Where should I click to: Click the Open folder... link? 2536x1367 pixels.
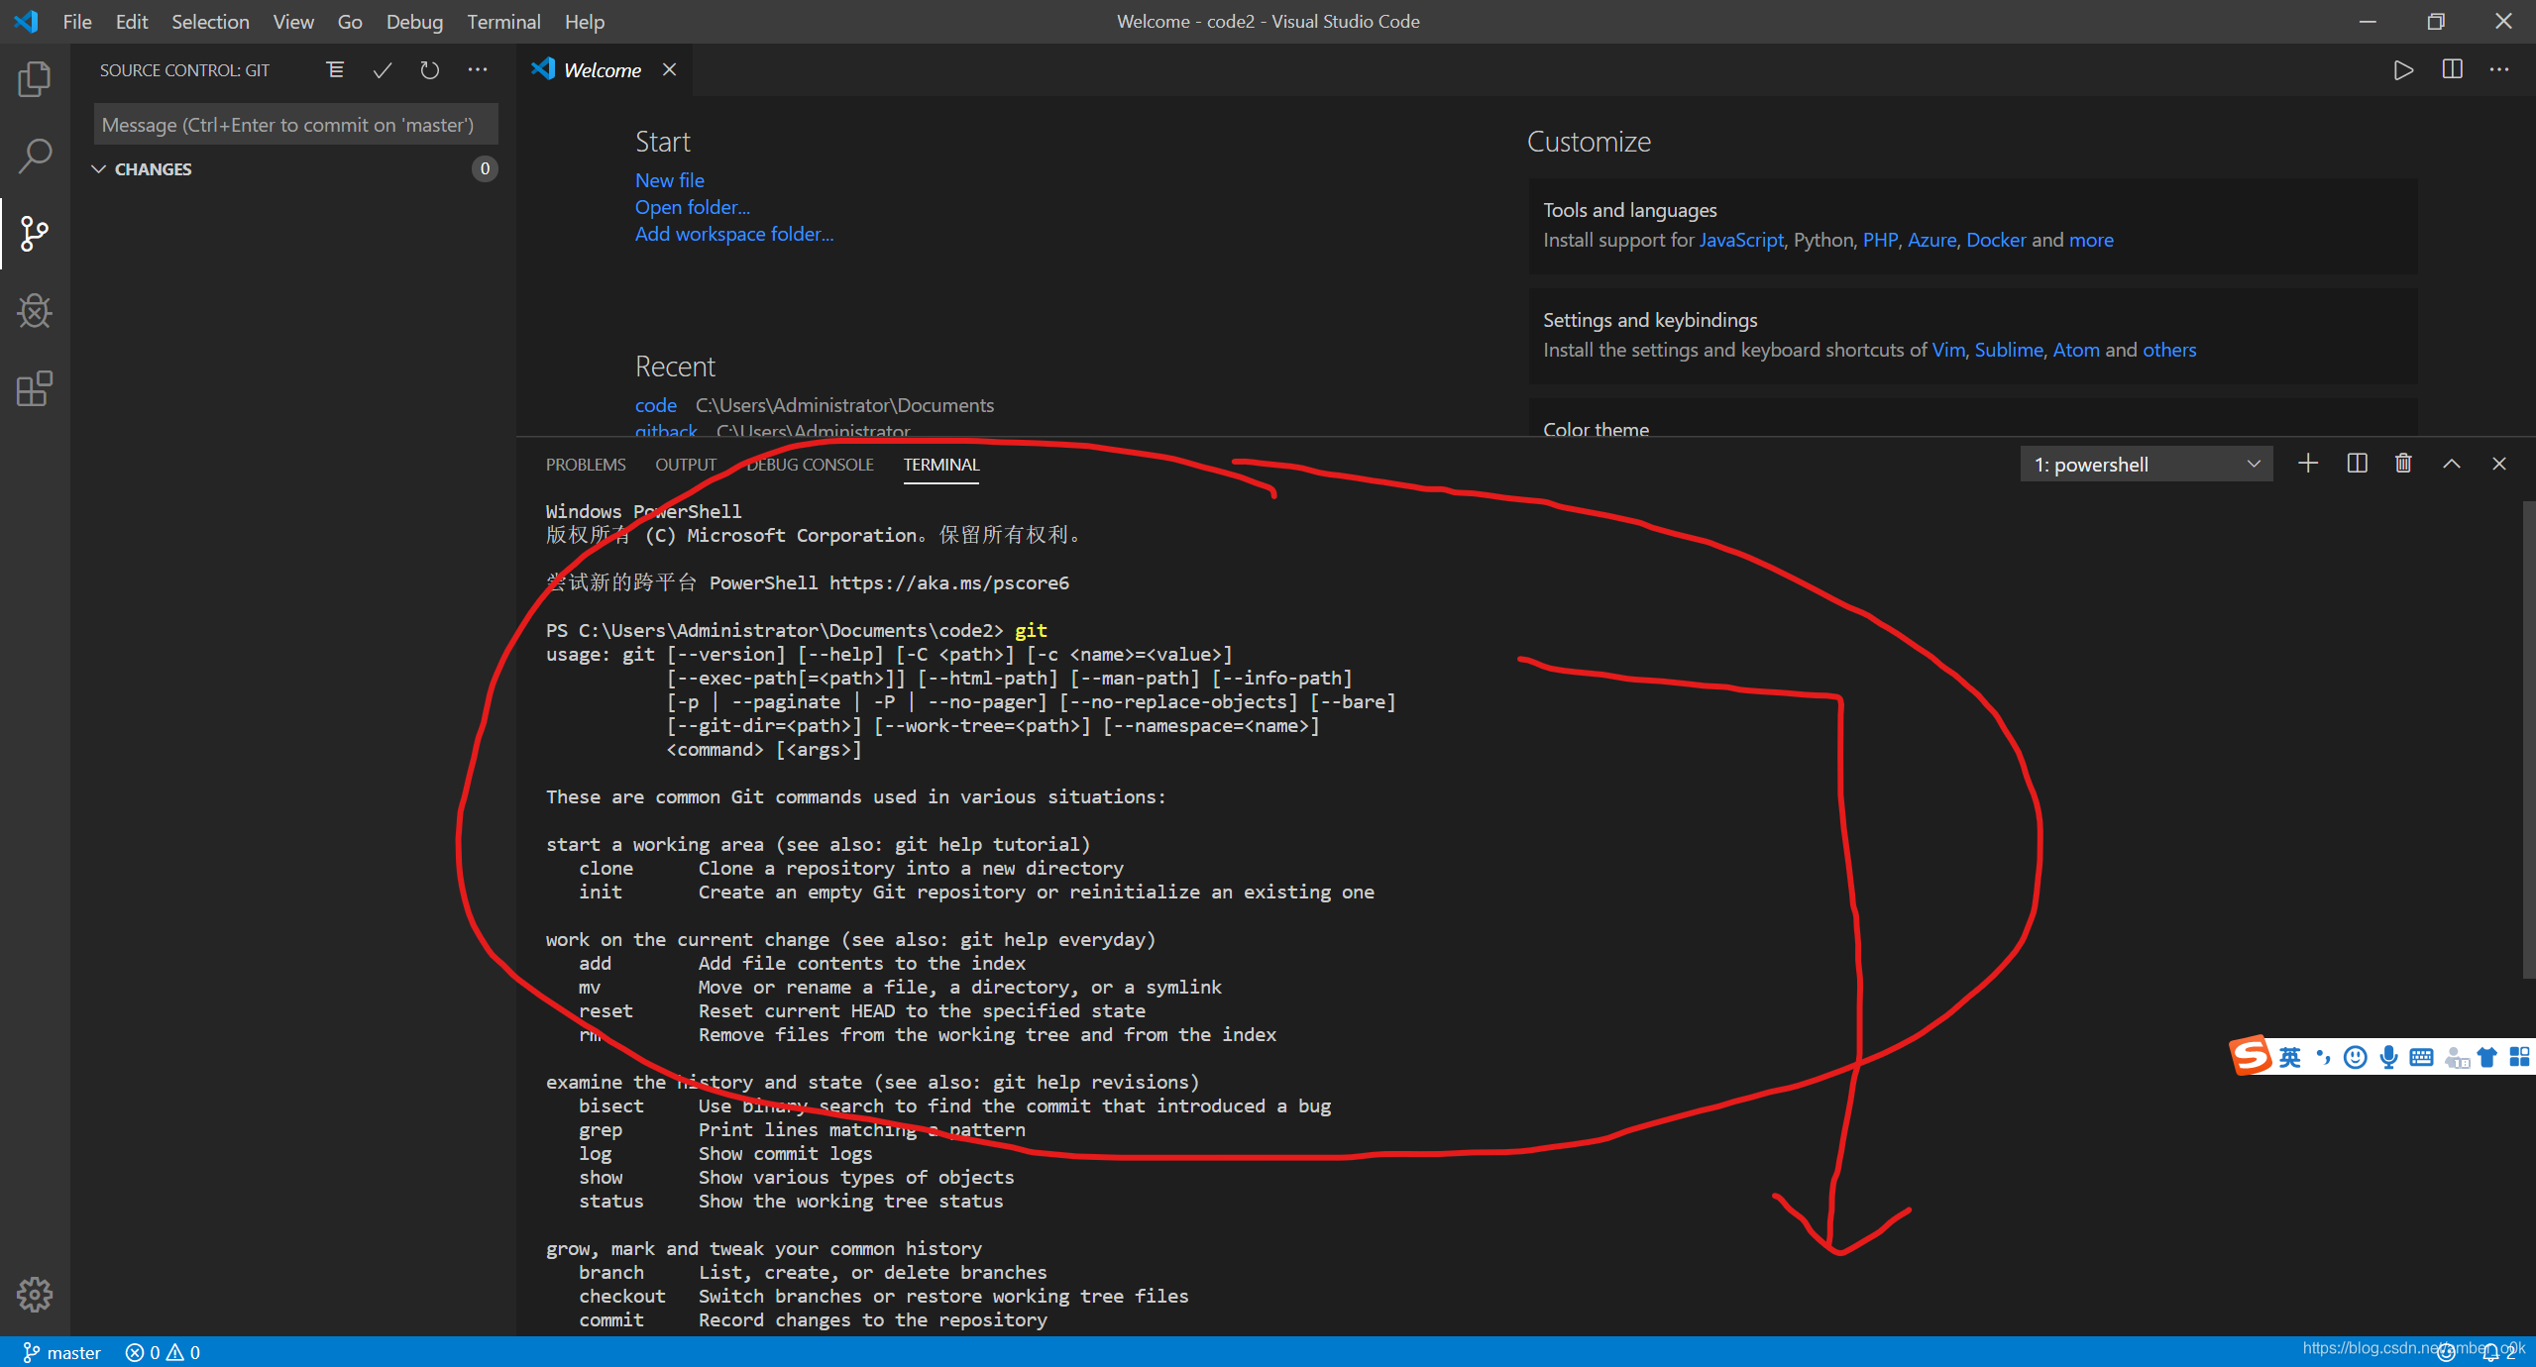(693, 207)
